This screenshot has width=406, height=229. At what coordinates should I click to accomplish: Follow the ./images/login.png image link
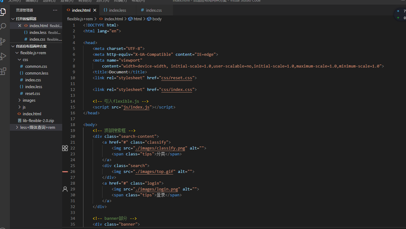pyautogui.click(x=156, y=189)
